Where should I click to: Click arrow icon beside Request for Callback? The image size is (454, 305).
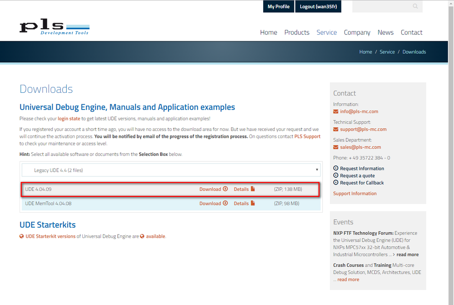pyautogui.click(x=335, y=182)
